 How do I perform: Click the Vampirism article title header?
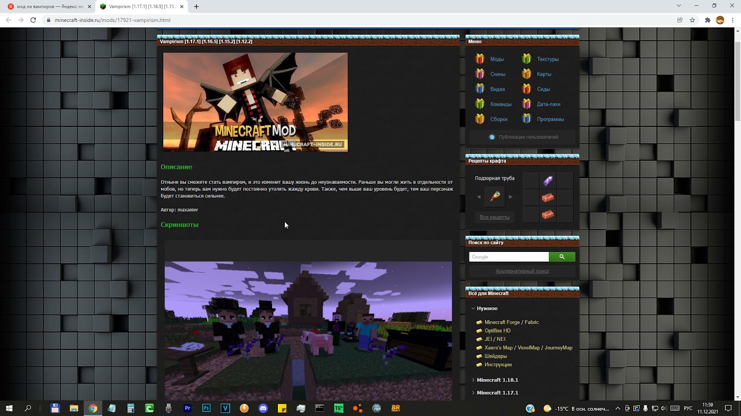[x=206, y=42]
